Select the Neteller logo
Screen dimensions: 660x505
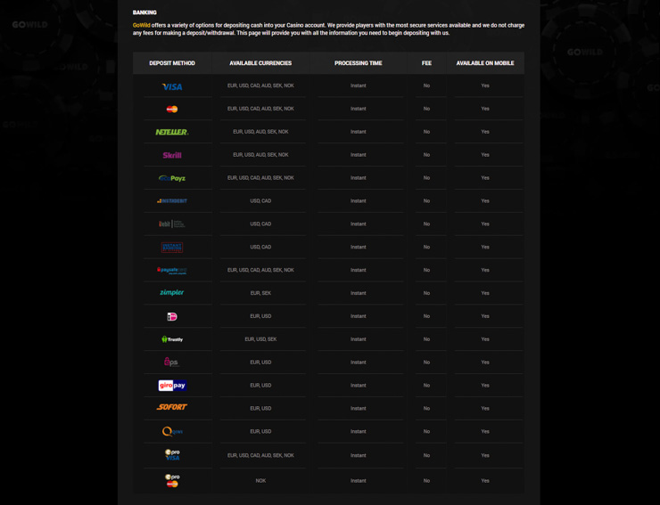click(172, 132)
